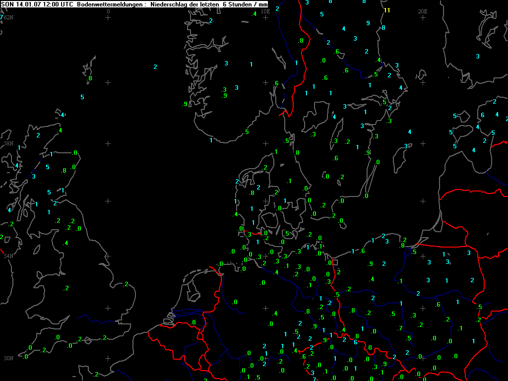This screenshot has height=381, width=508.
Task: Click the grid cross beneath the 10E label
Action: [265, 18]
